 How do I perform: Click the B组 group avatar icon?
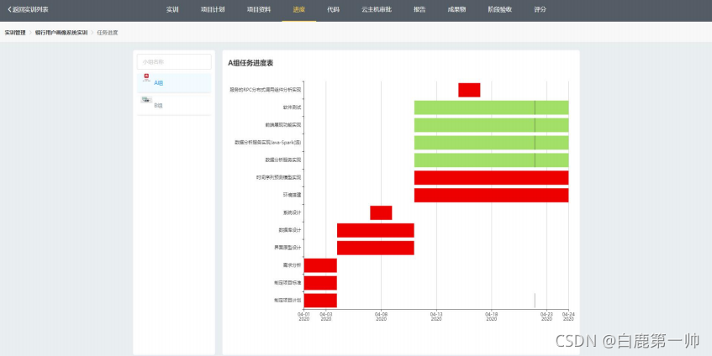click(x=146, y=99)
